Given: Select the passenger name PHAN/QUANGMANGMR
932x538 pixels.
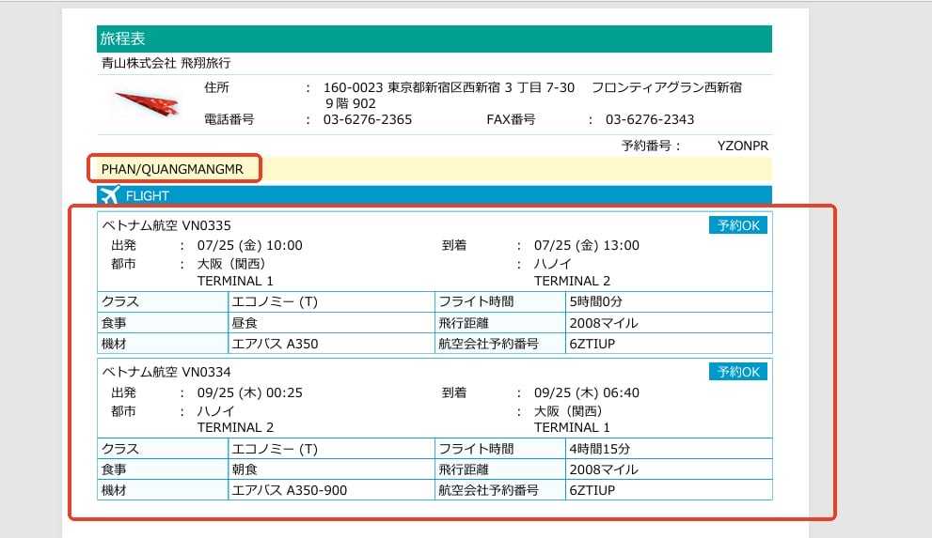Looking at the screenshot, I should [x=172, y=169].
